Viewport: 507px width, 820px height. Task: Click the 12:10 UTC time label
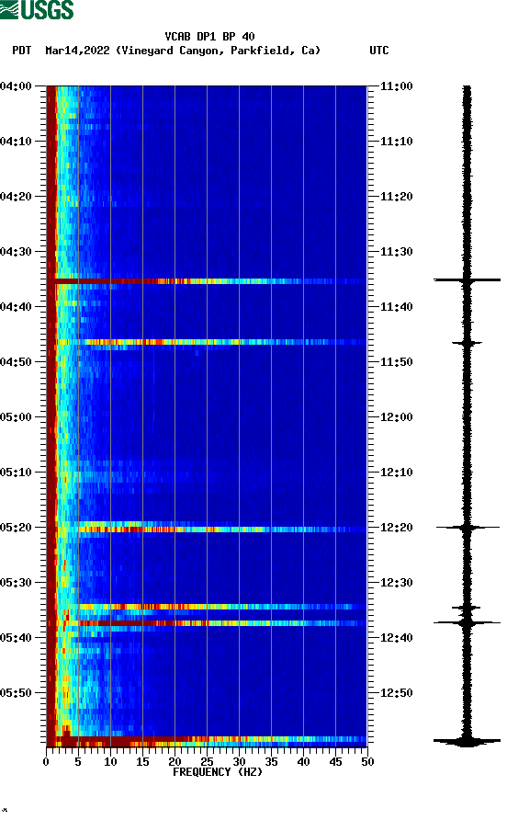[396, 473]
